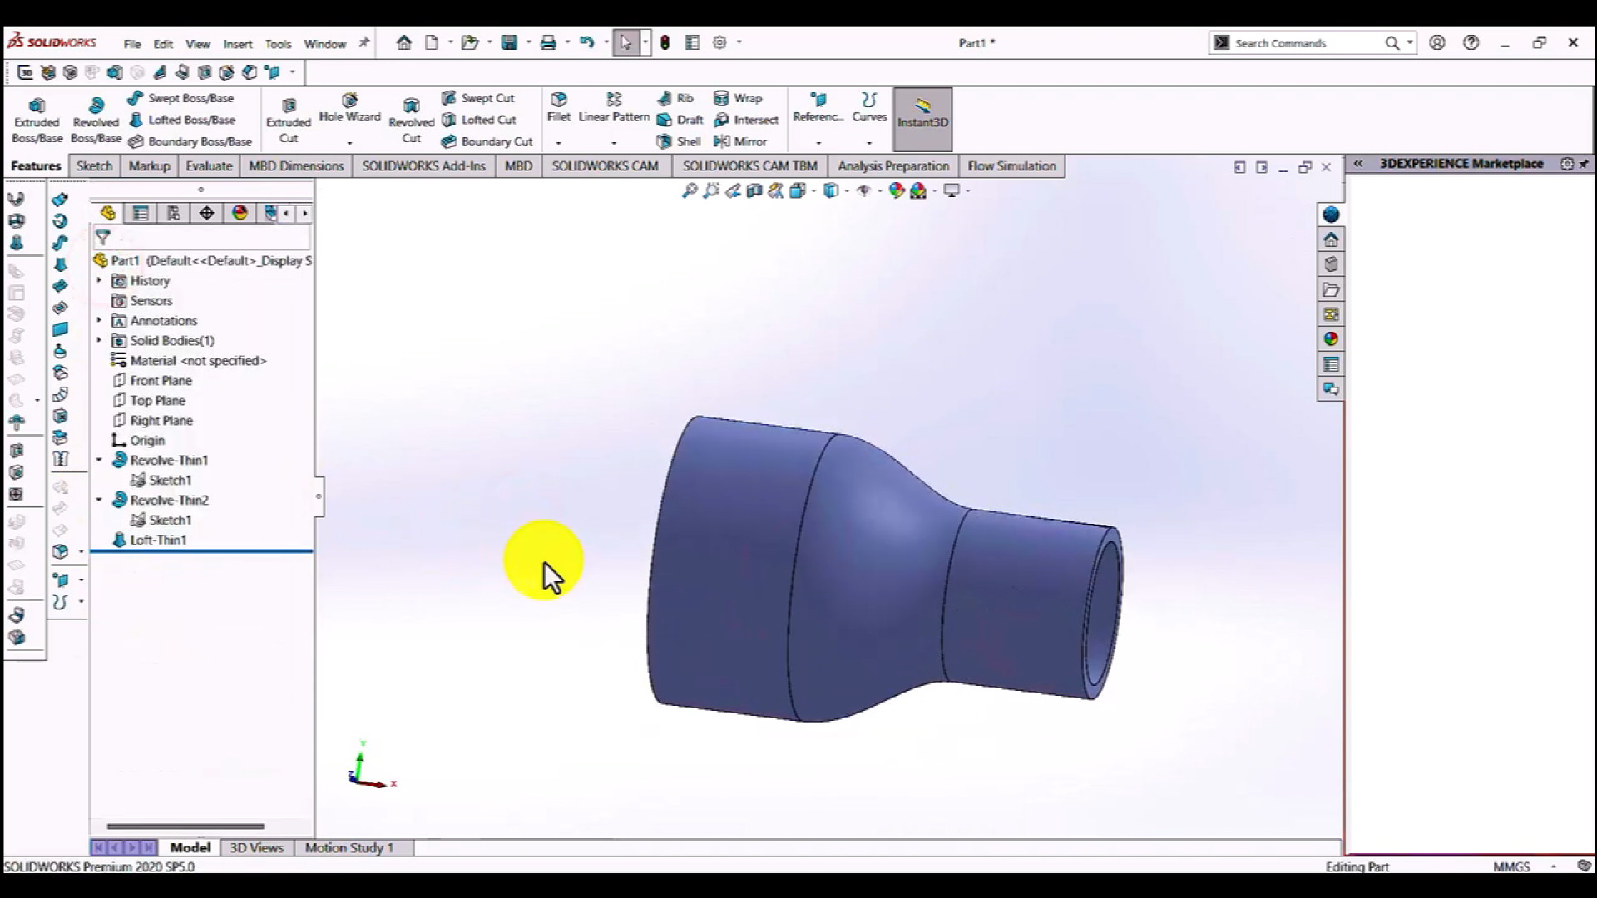
Task: Select the Mirror feature
Action: (740, 141)
